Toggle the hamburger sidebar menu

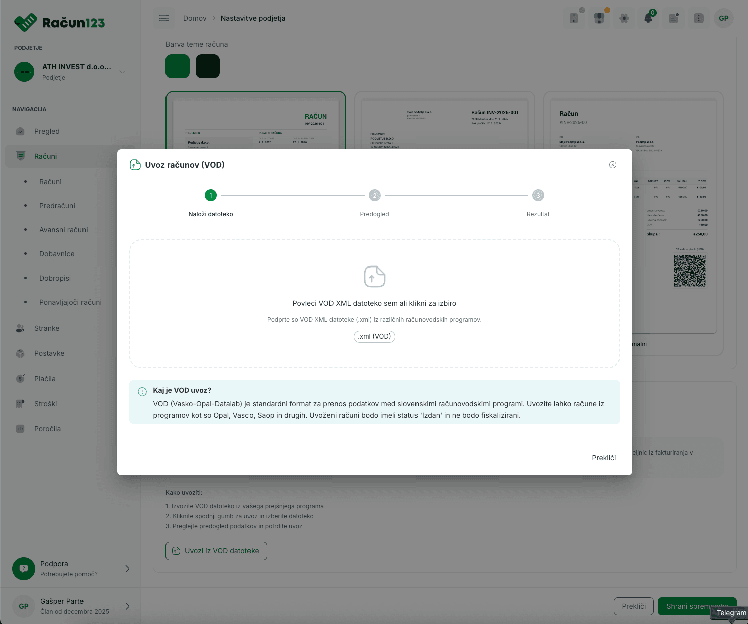164,18
